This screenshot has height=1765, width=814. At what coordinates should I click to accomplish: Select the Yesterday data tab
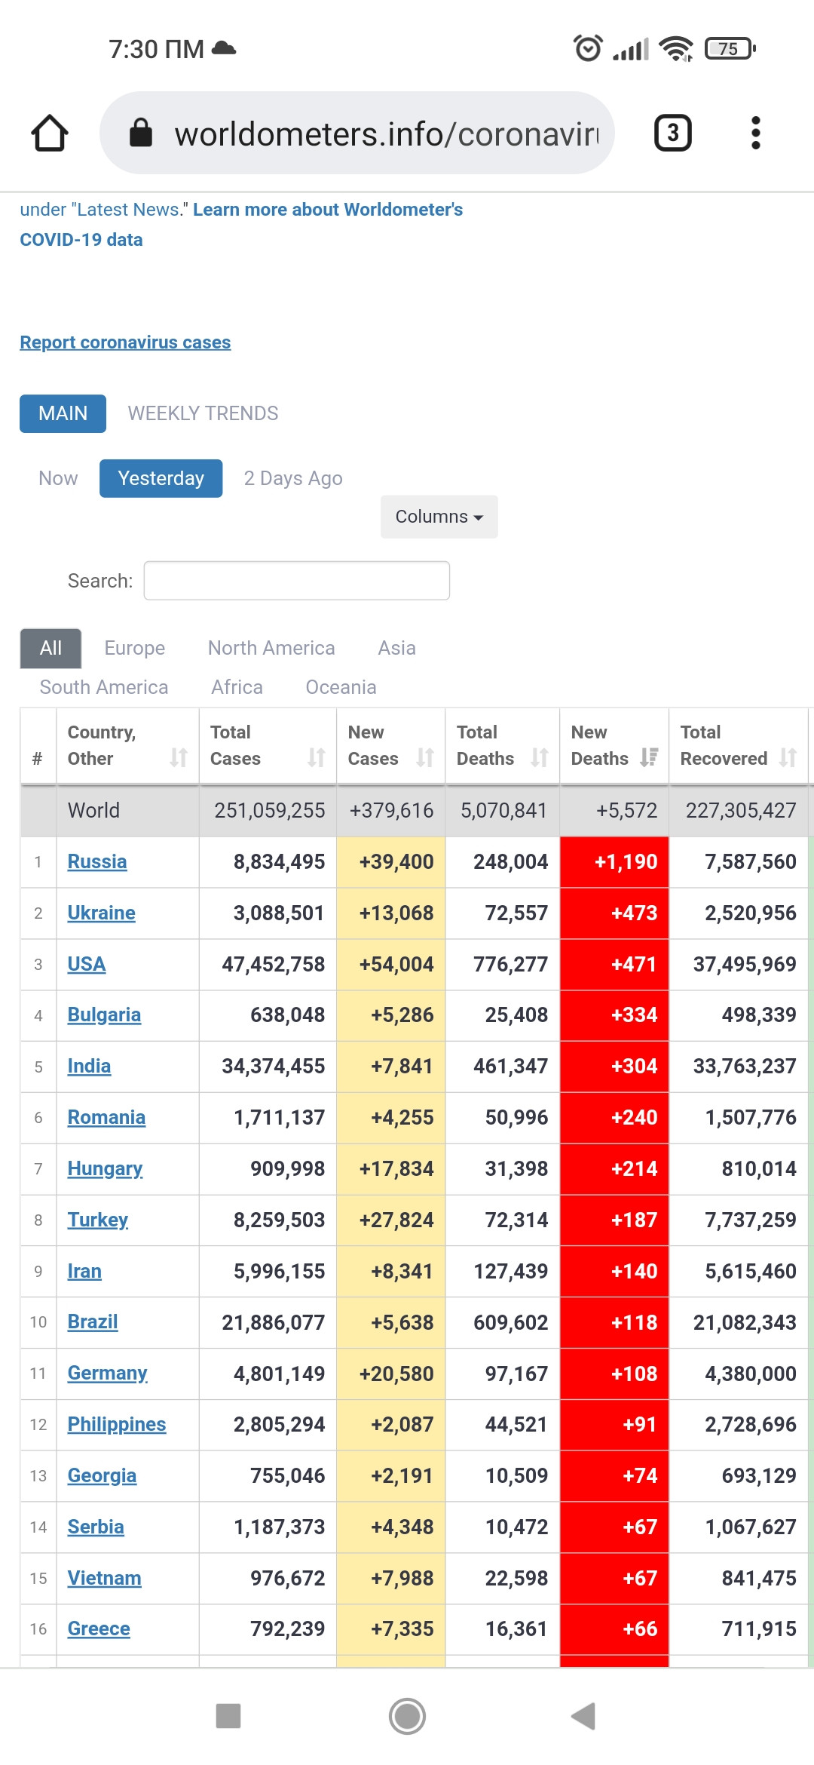coord(161,478)
